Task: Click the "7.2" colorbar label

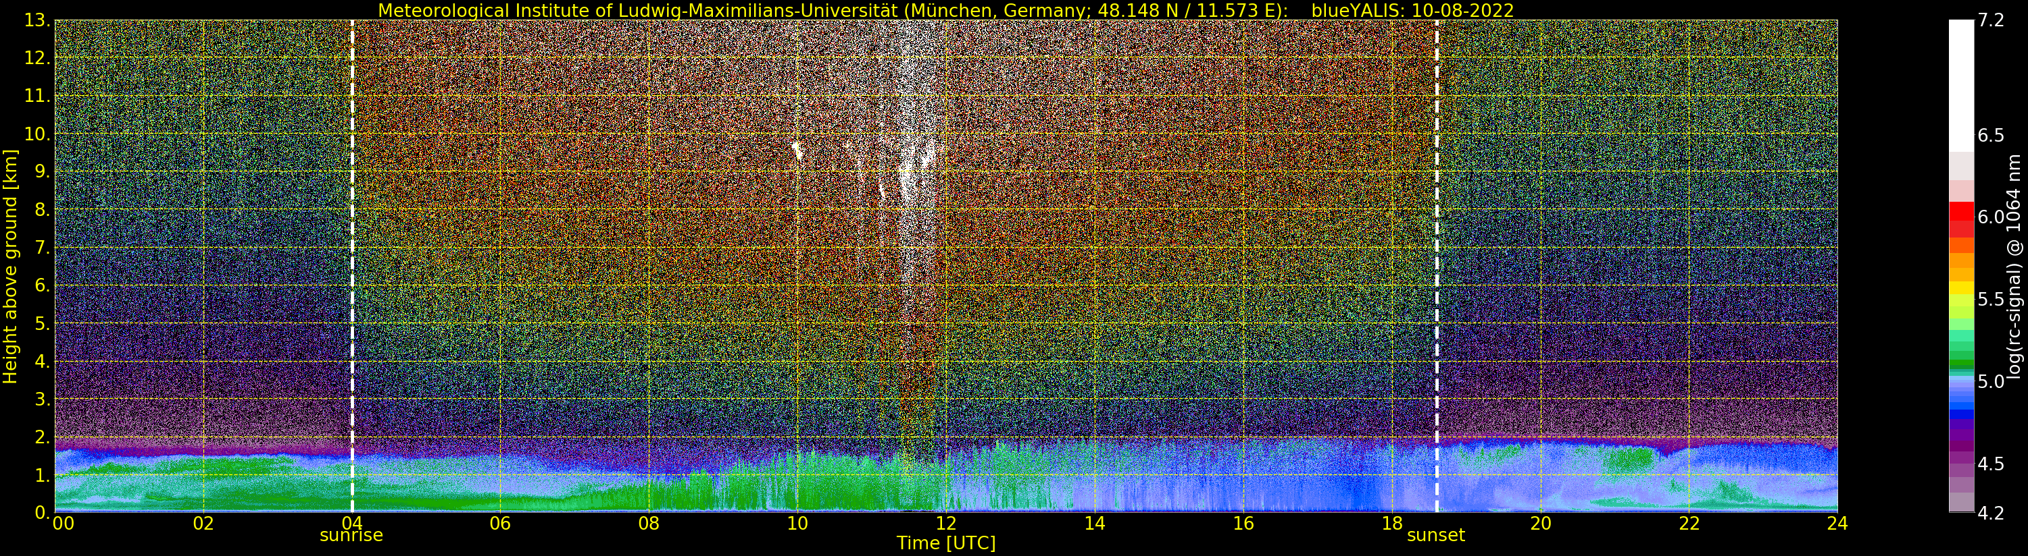Action: [1991, 20]
